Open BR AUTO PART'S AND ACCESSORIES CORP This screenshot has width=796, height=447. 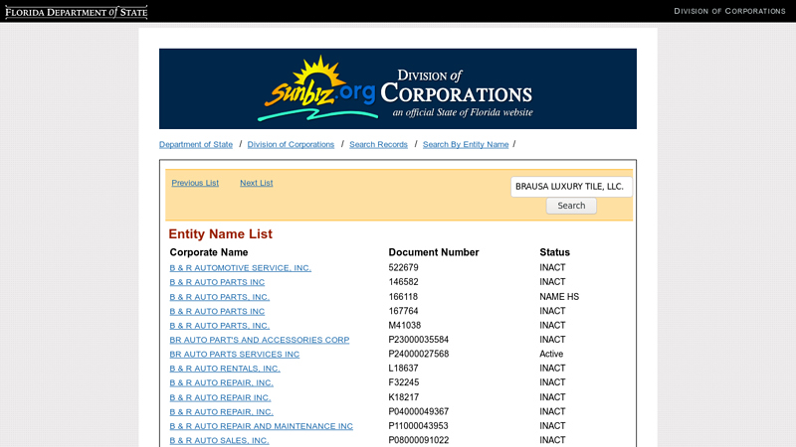(260, 340)
